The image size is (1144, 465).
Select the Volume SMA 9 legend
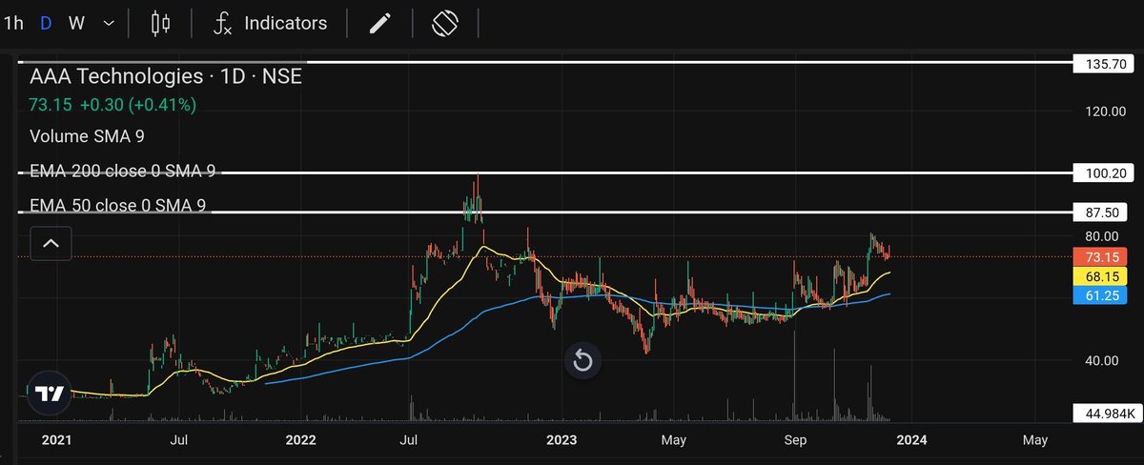coord(87,136)
